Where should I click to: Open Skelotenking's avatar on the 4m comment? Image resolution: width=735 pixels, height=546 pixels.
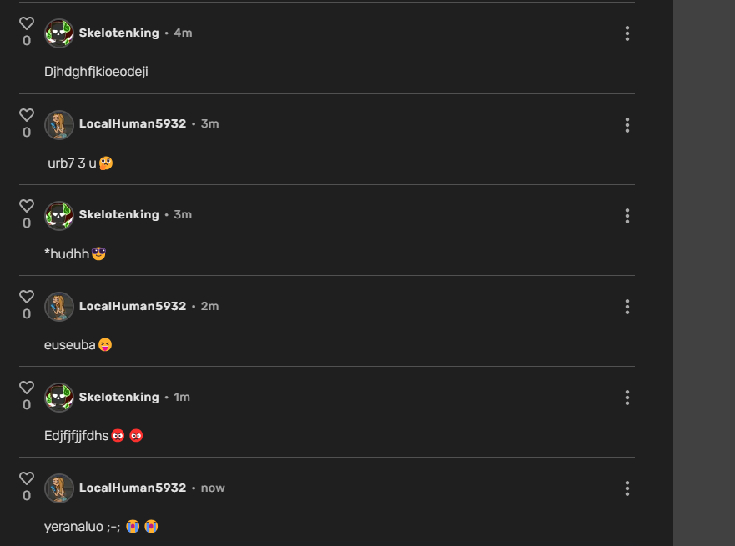(59, 33)
